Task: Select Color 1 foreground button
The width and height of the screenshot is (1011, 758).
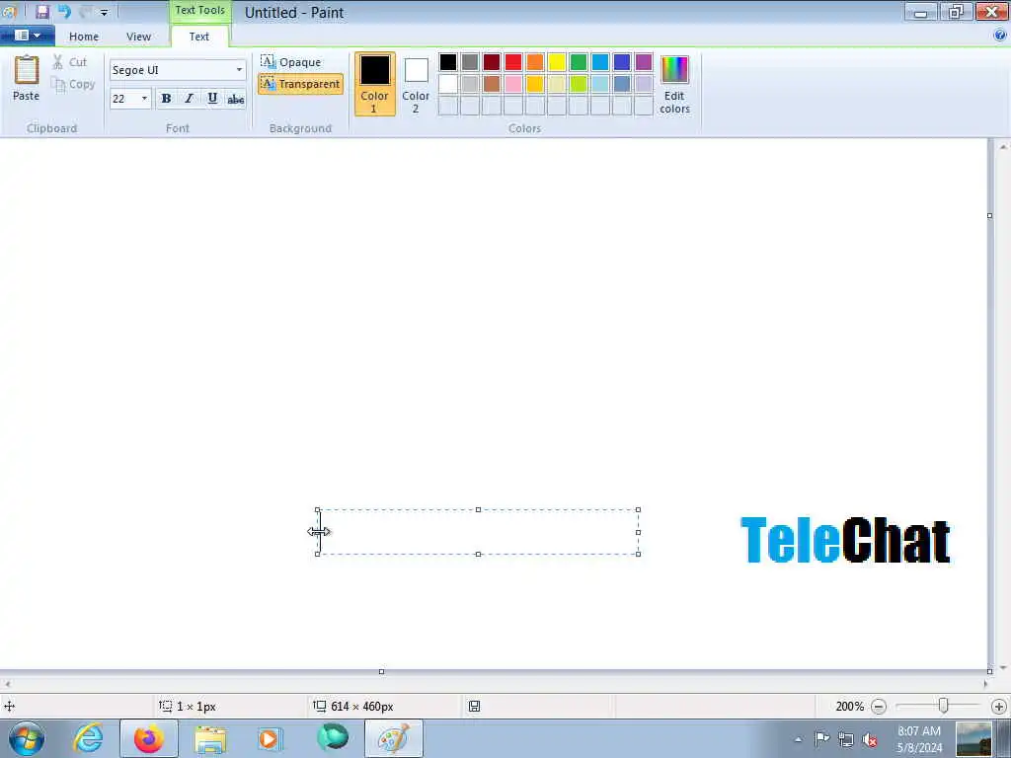Action: click(x=374, y=84)
